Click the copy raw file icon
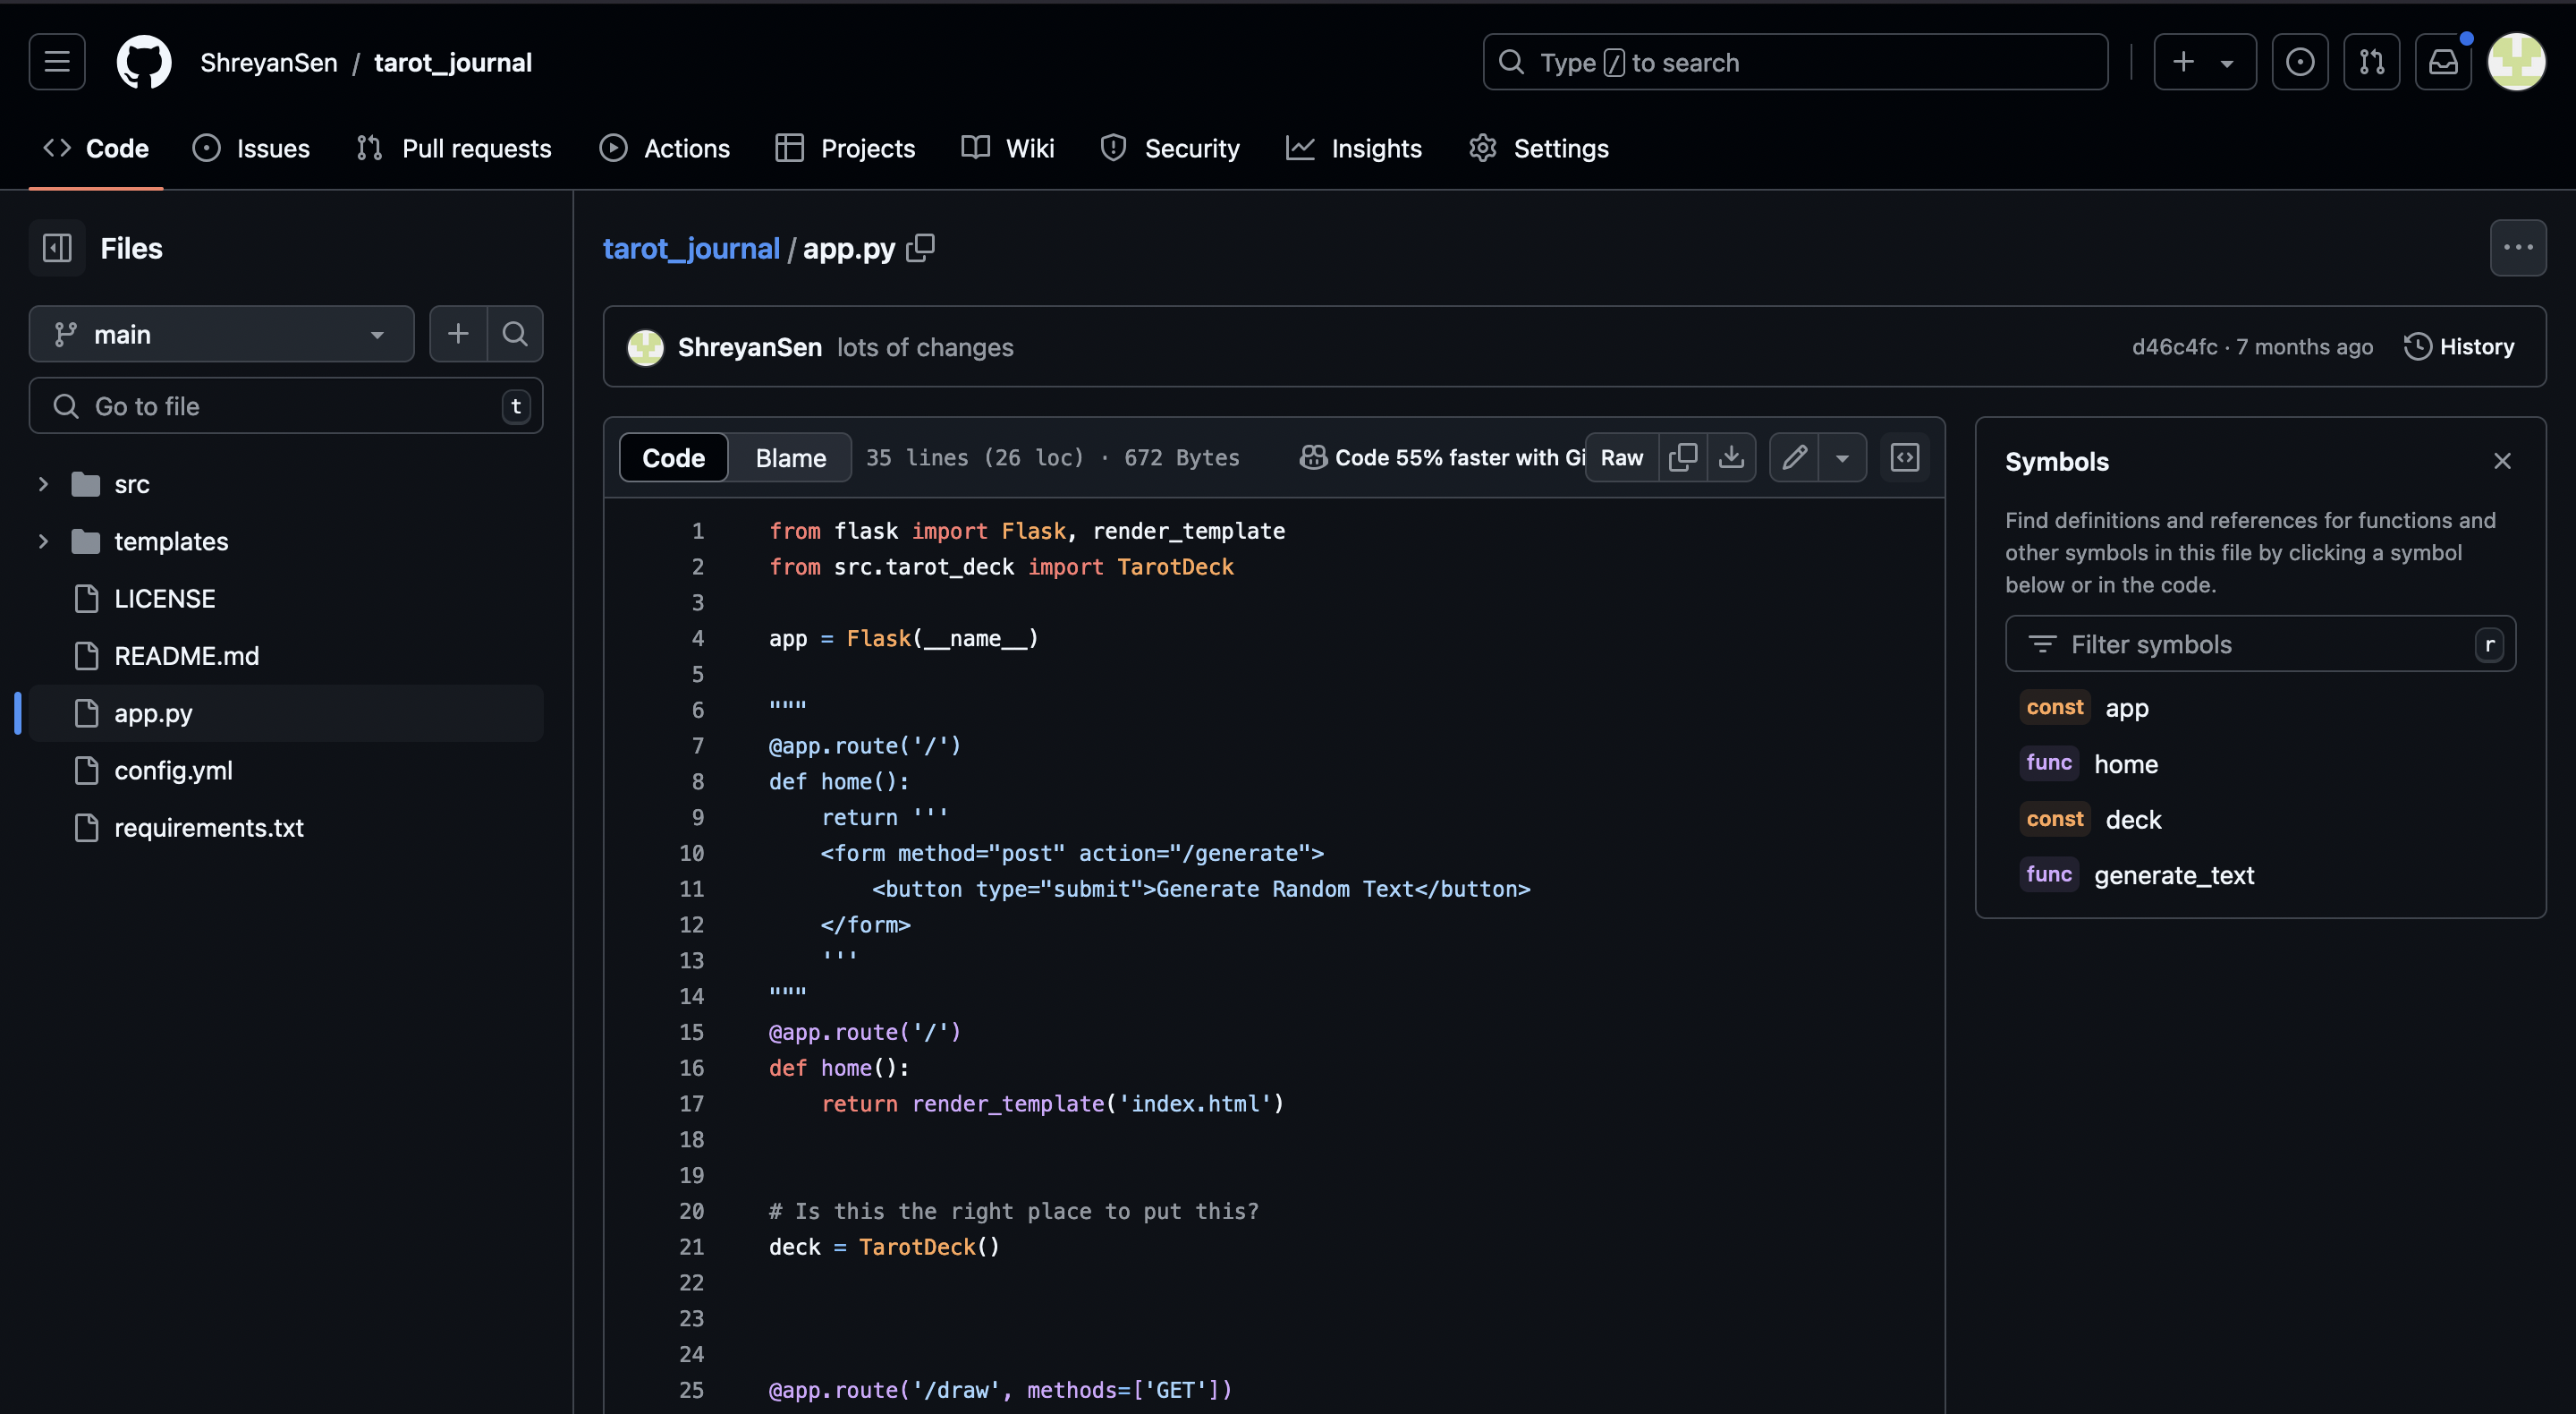2576x1414 pixels. click(1682, 457)
